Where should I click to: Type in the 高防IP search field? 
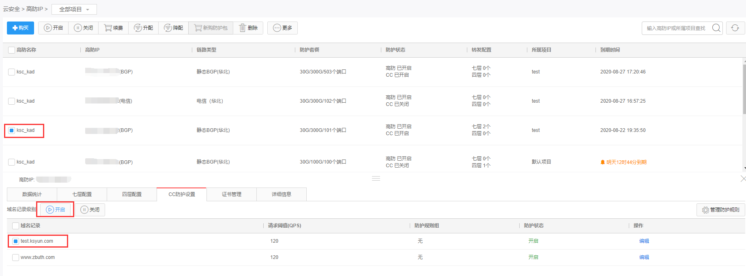[x=676, y=28]
